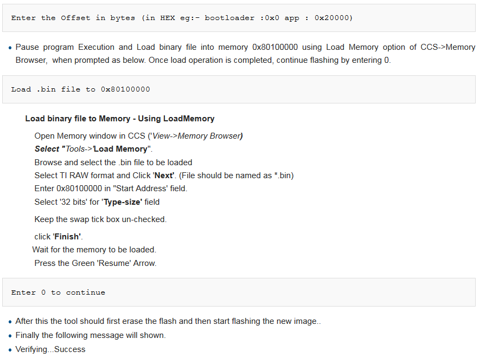The width and height of the screenshot is (480, 358).
Task: Click the line 'Press the Green Resume Arrow'
Action: point(95,263)
